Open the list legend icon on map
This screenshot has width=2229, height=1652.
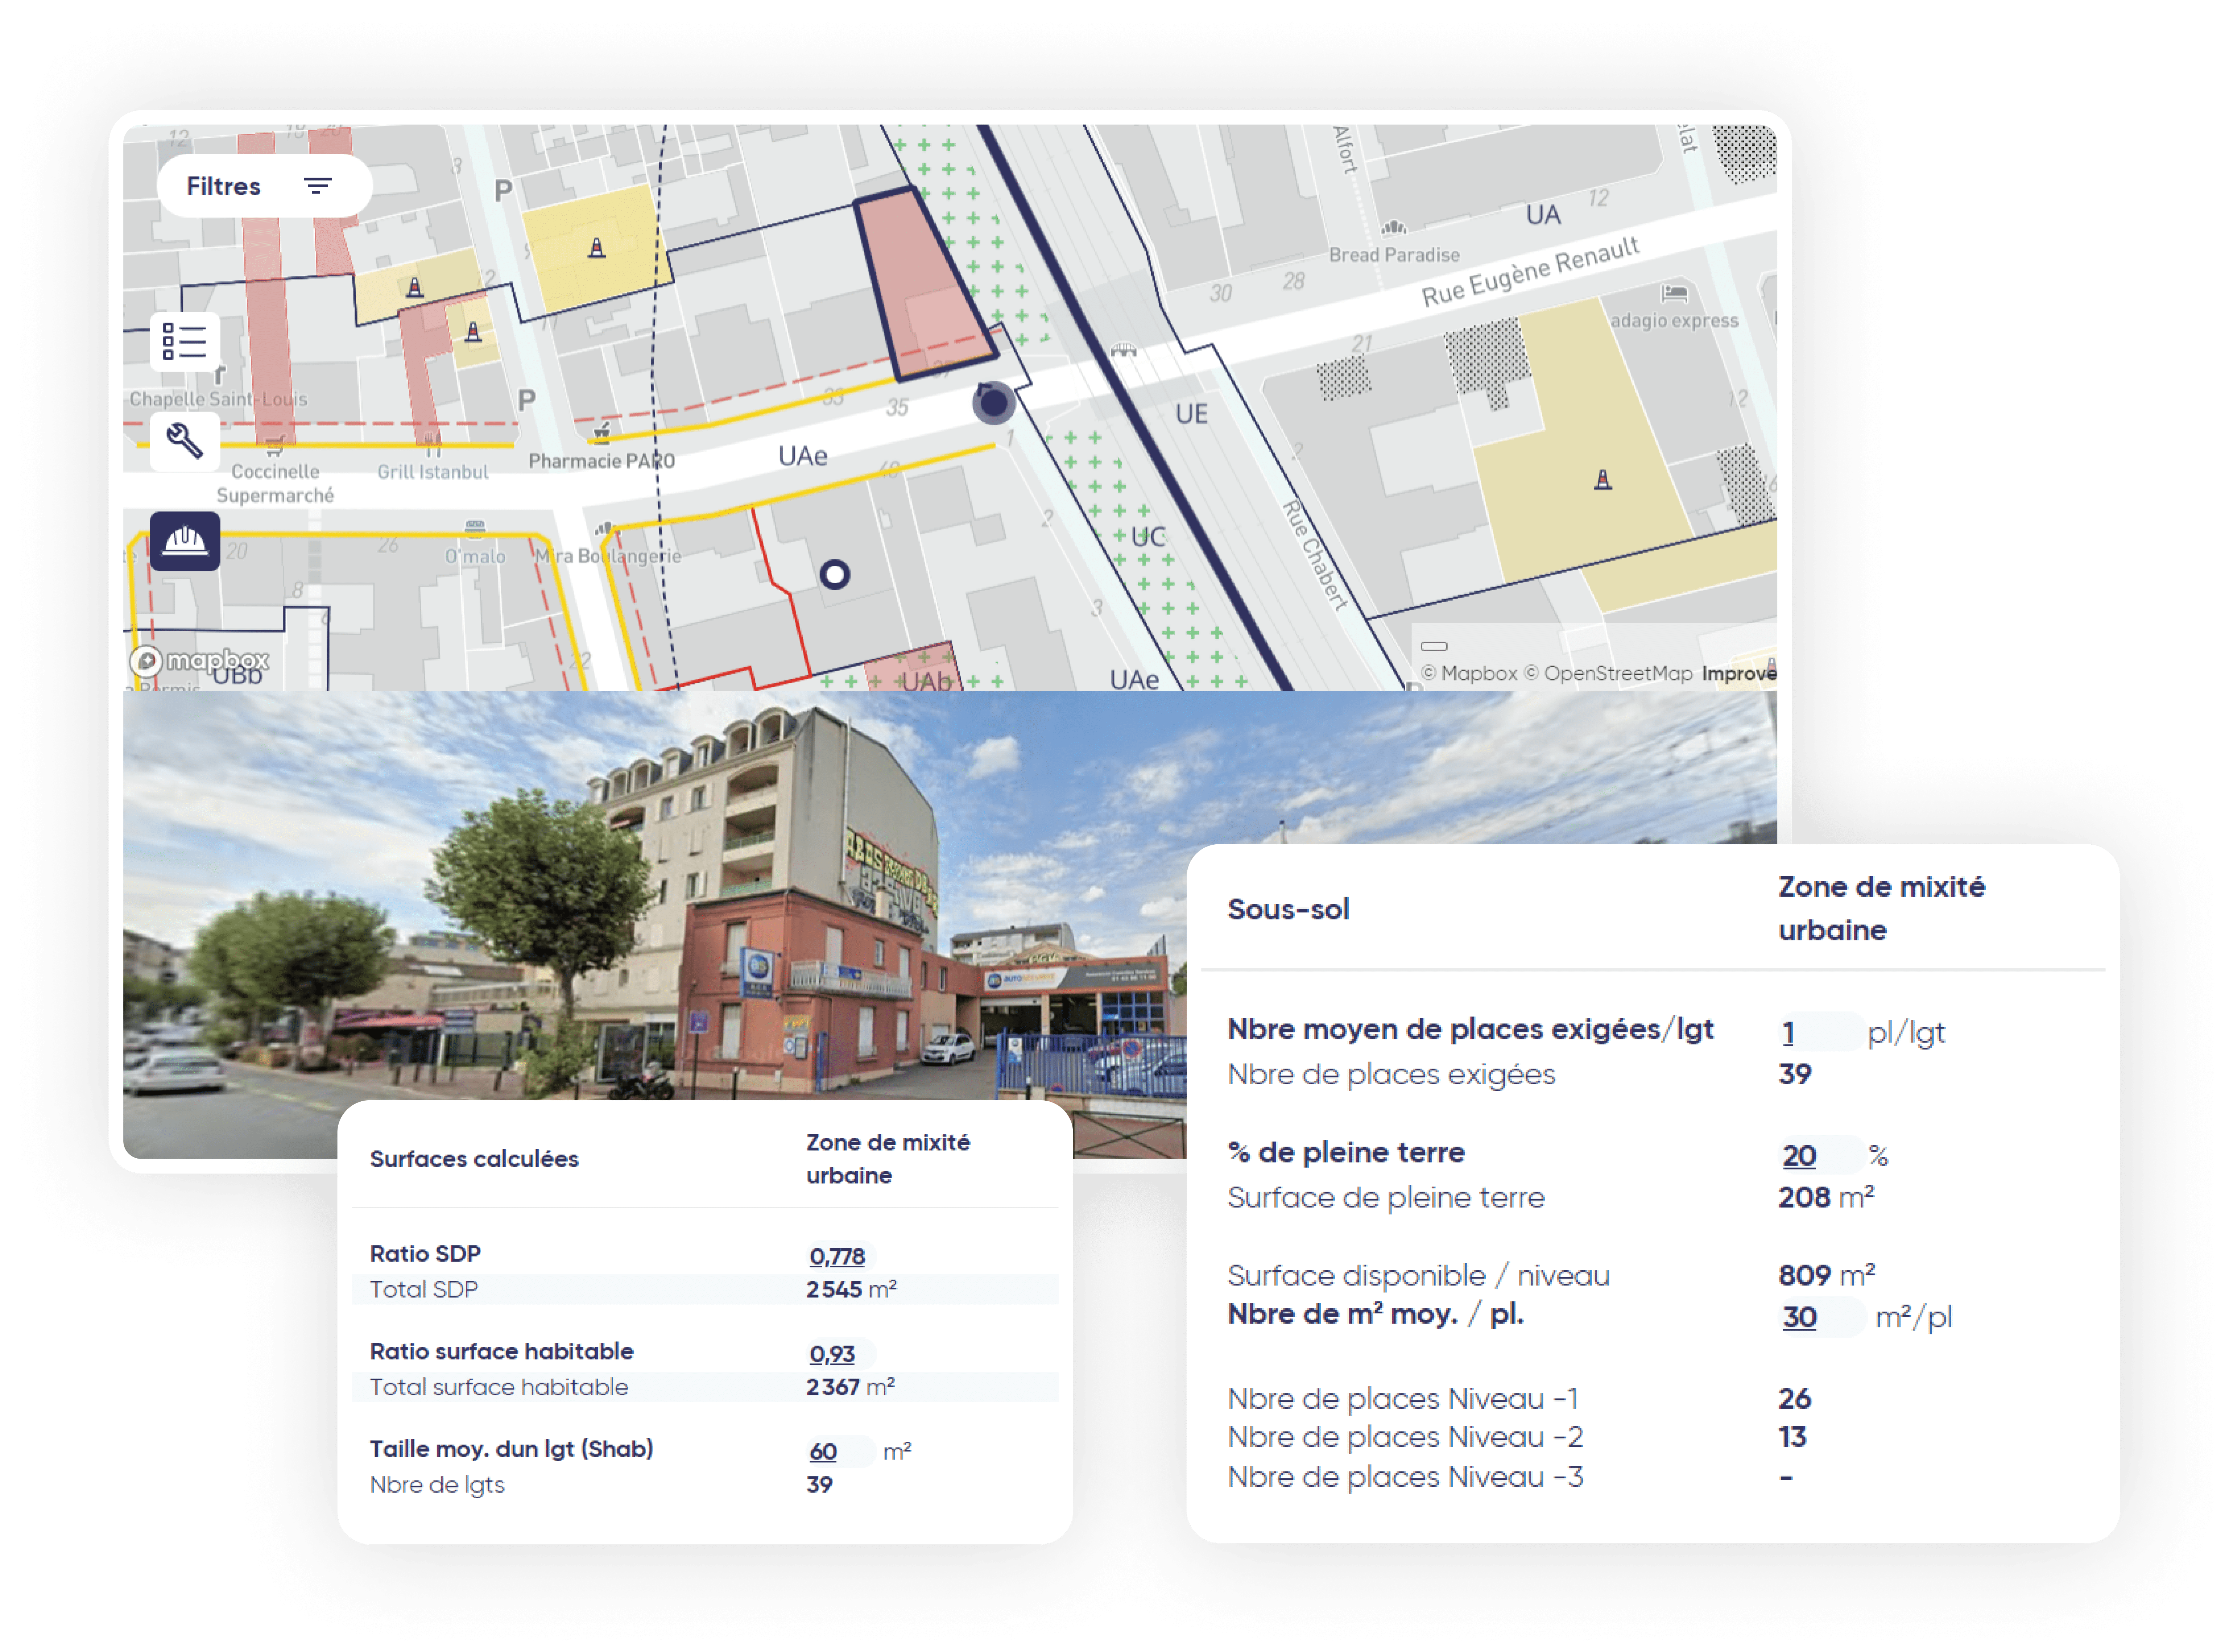pyautogui.click(x=184, y=341)
